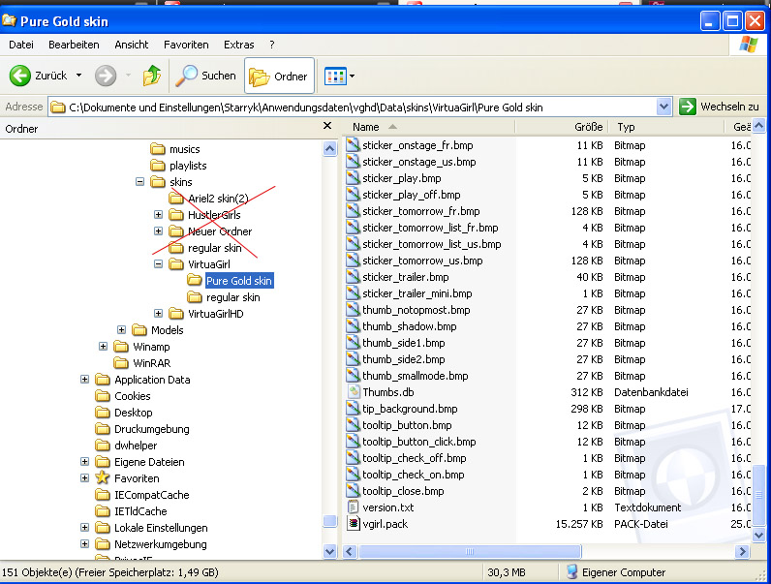Viewport: 771px width, 584px height.
Task: Expand the VirtuaGirlHD tree node
Action: coord(158,314)
